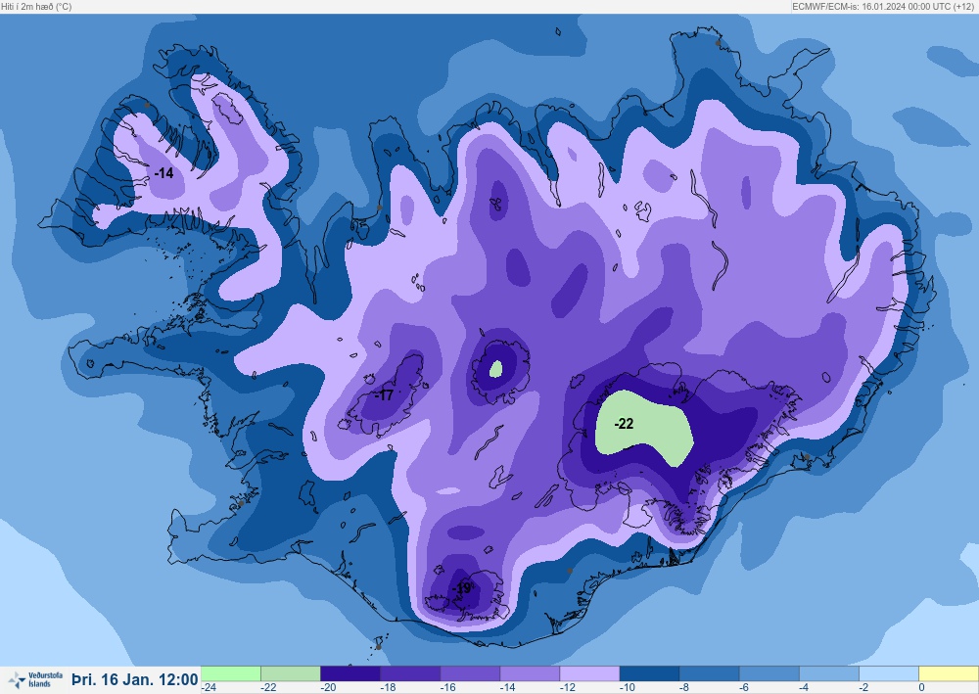
Task: Click the small green spot on Hofsjökull glacier
Action: 495,369
